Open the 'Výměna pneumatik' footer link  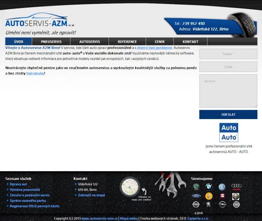(25, 190)
